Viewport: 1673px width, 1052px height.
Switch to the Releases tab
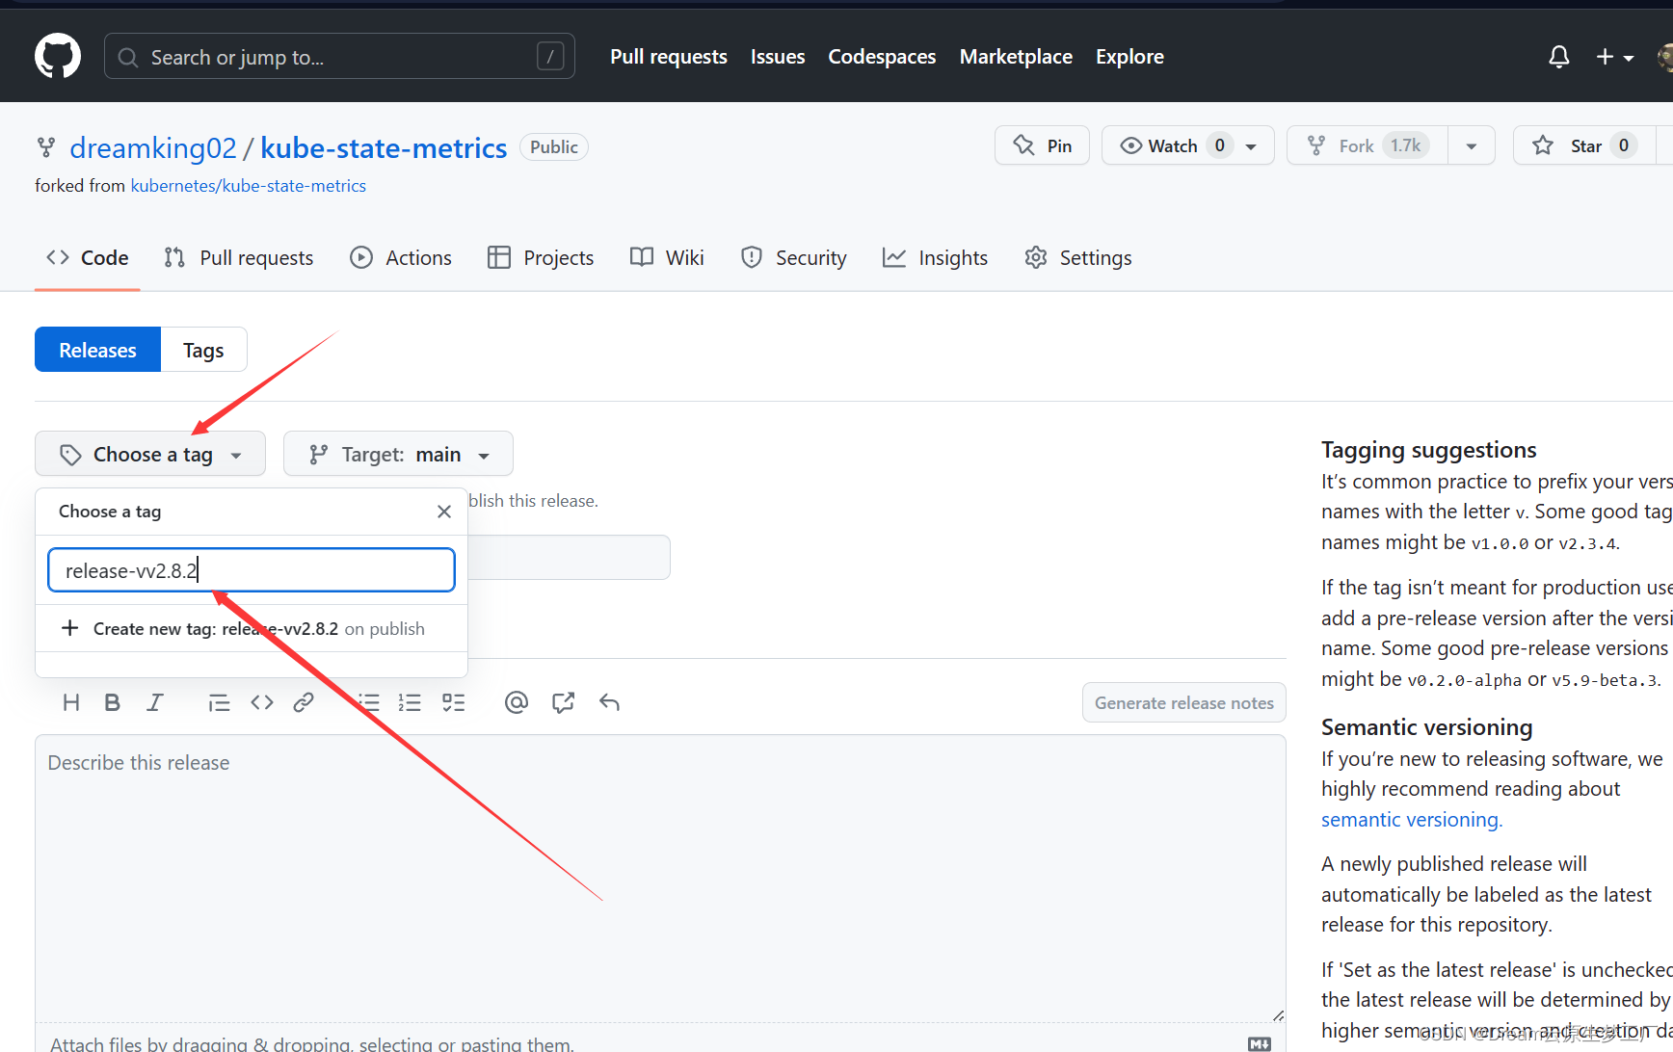click(97, 350)
